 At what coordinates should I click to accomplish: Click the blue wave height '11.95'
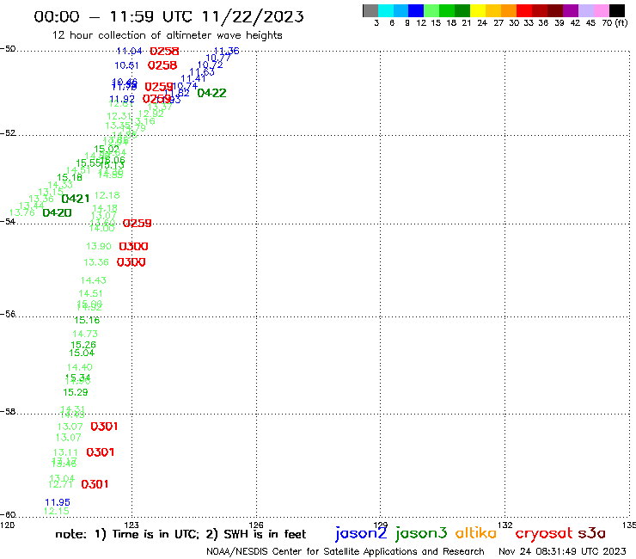pyautogui.click(x=58, y=502)
